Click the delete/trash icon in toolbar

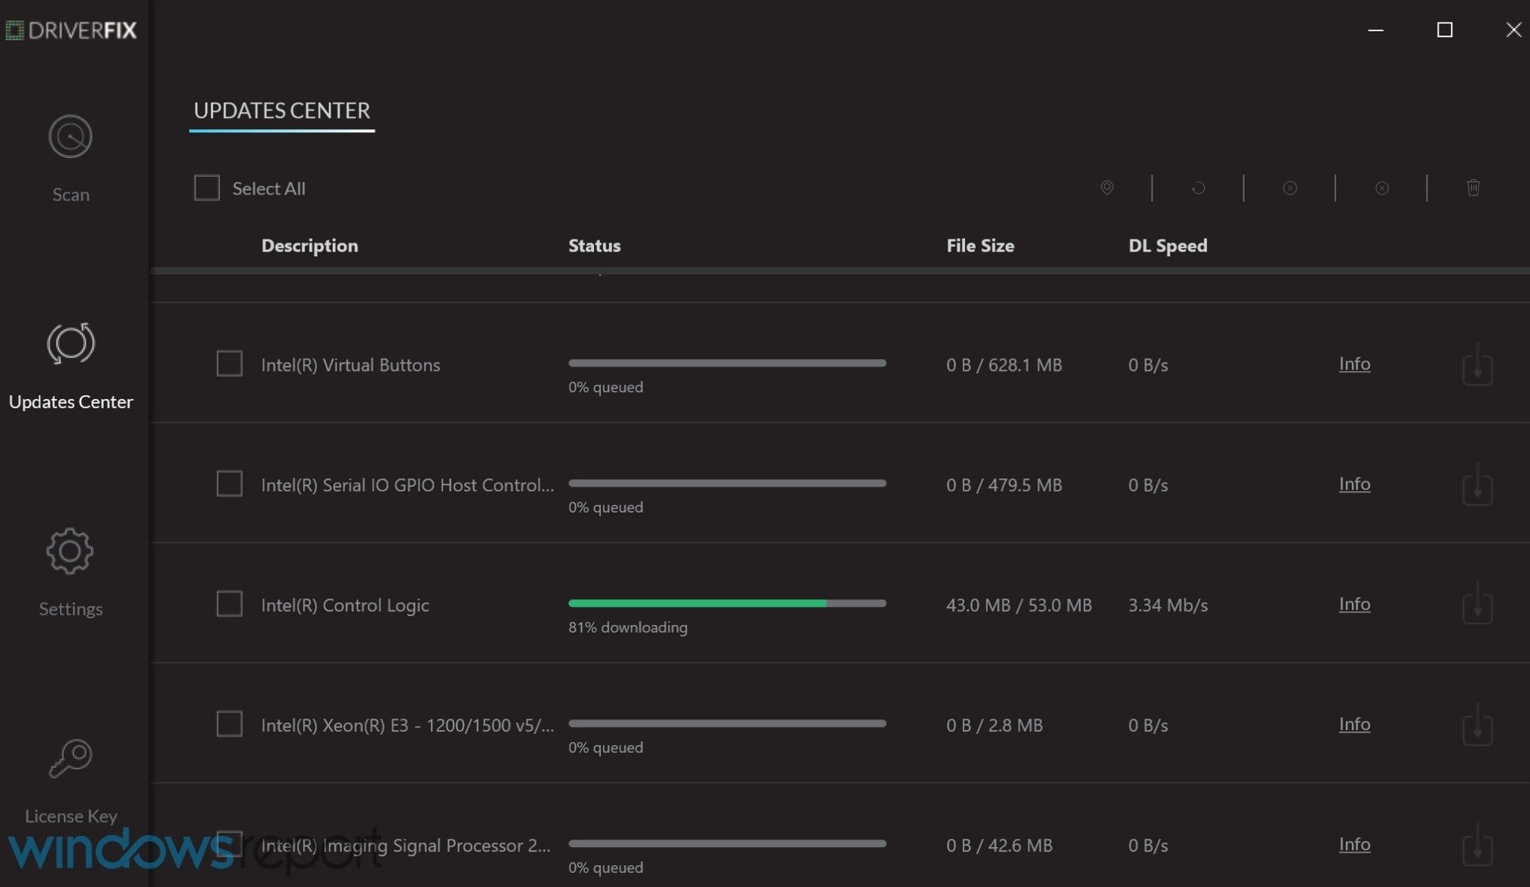point(1473,187)
